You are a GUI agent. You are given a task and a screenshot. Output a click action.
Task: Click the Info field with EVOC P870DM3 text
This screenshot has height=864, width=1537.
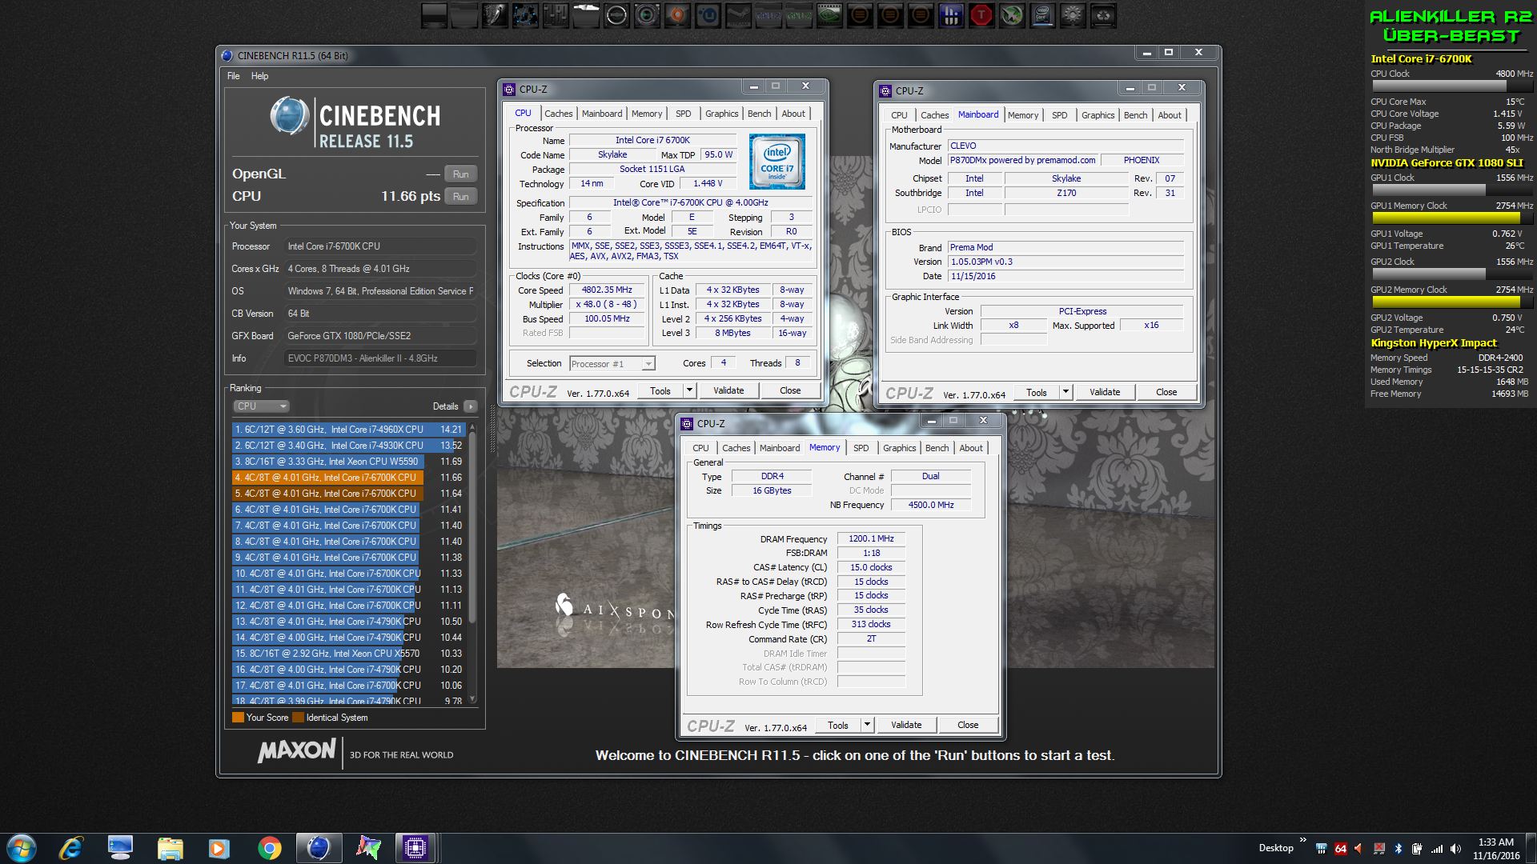pyautogui.click(x=380, y=358)
